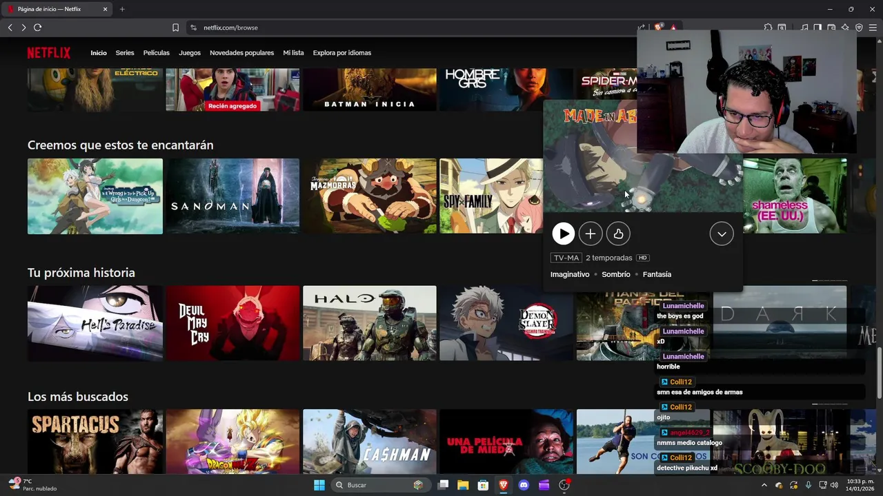Toggle the browser sidebar panel icon
Screen dimensions: 883x496
tap(817, 28)
